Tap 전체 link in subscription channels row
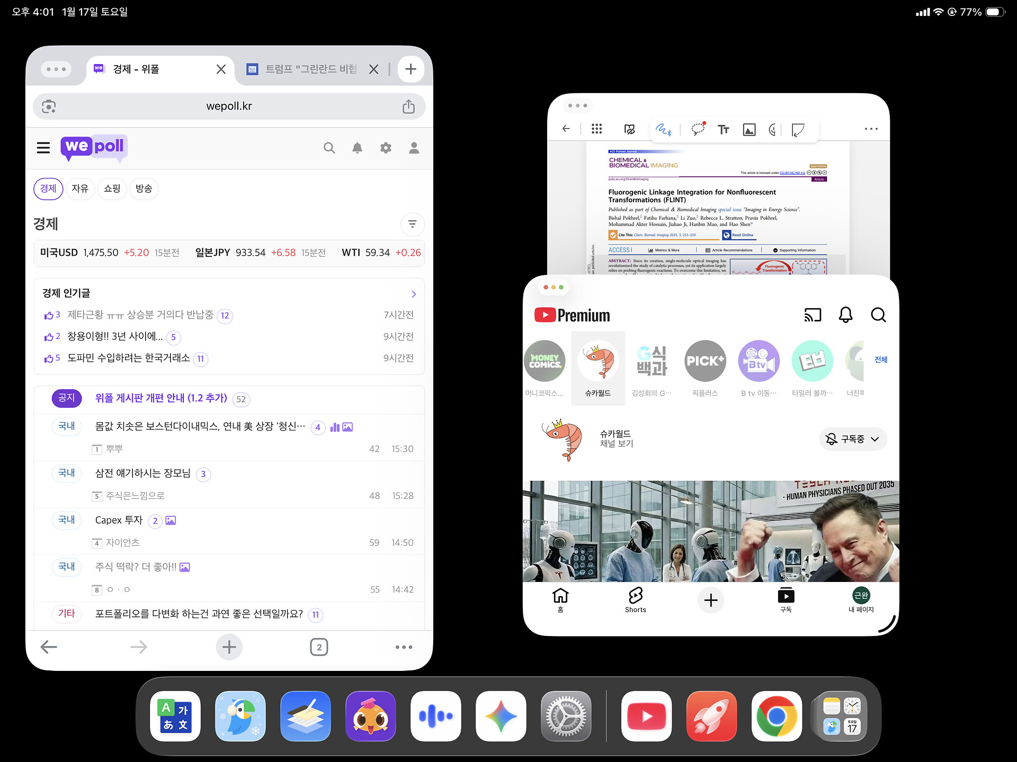 [x=881, y=360]
